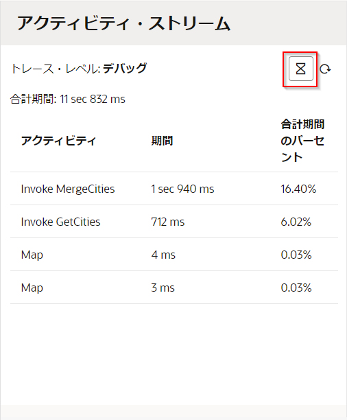
Task: Click the 712 ms duration cell
Action: 168,222
